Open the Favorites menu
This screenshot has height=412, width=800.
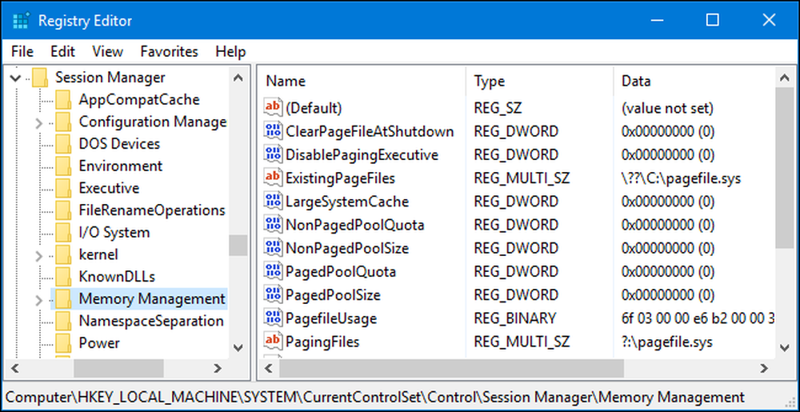(x=169, y=51)
